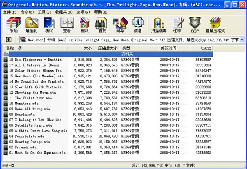Click audio file icon of 12 Shooting the Moon
This screenshot has width=247, height=169.
tap(6, 93)
